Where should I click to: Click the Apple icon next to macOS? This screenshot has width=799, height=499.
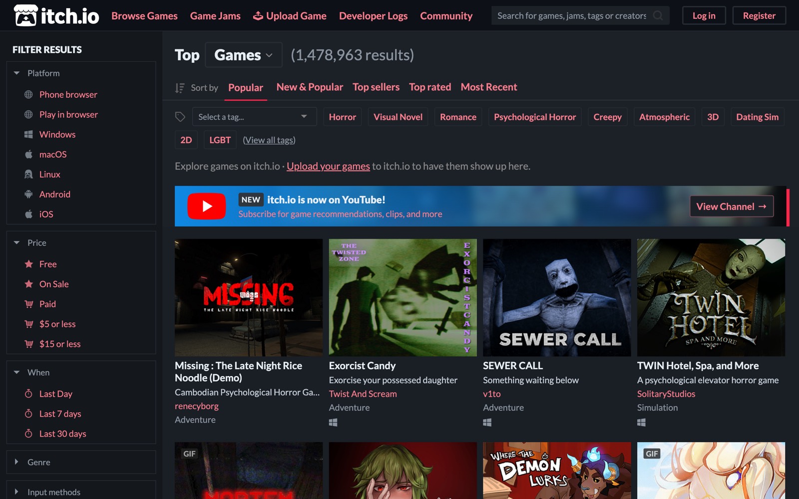point(28,154)
